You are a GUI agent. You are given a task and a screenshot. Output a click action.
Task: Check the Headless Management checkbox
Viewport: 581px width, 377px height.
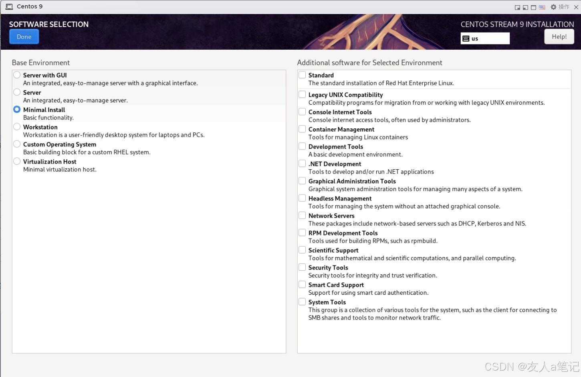point(302,198)
